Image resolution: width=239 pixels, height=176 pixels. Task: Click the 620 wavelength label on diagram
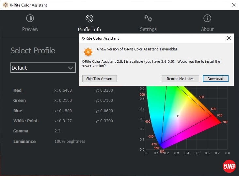click(x=220, y=115)
